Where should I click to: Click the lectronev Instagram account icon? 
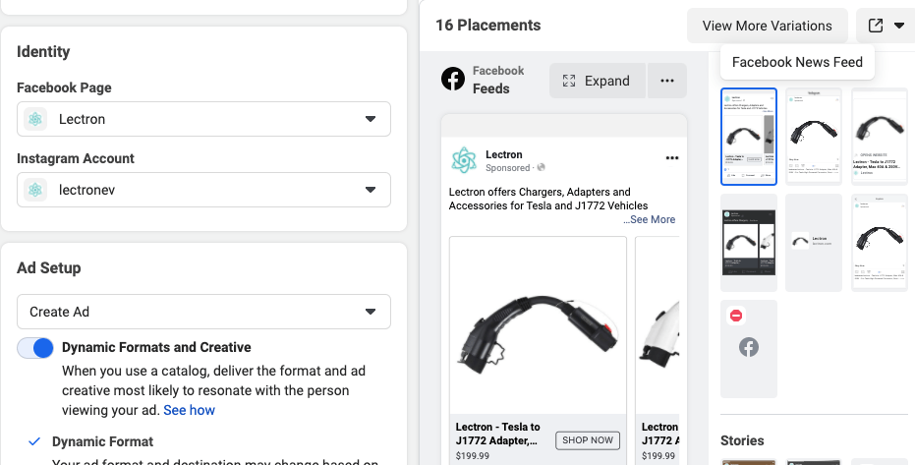(36, 190)
